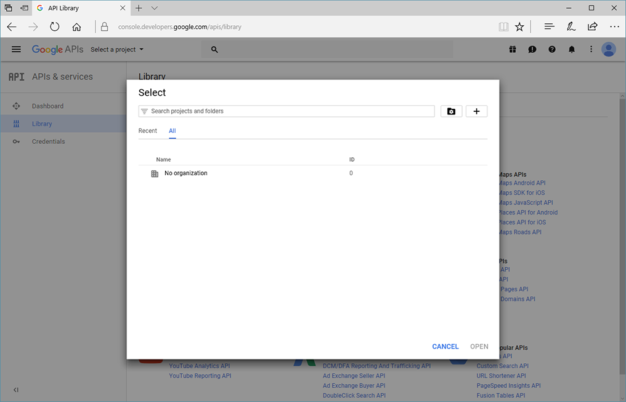Viewport: 626px width, 402px height.
Task: Open Credentials in sidebar
Action: click(63, 141)
